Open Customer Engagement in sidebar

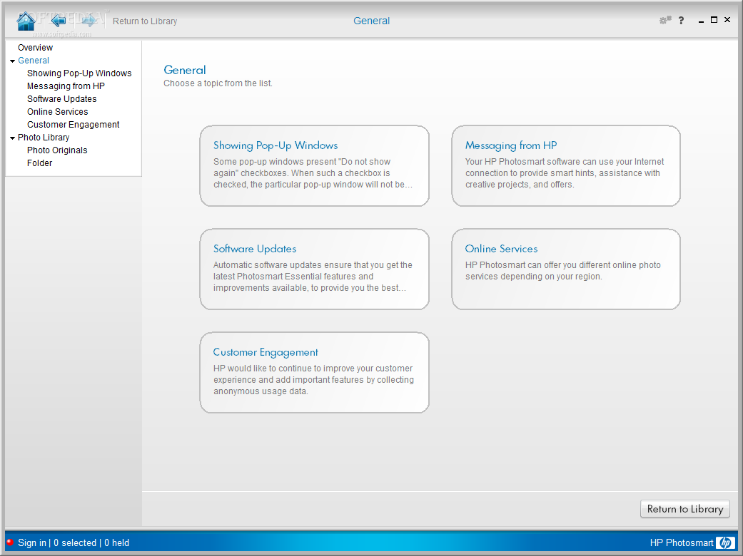tap(73, 125)
